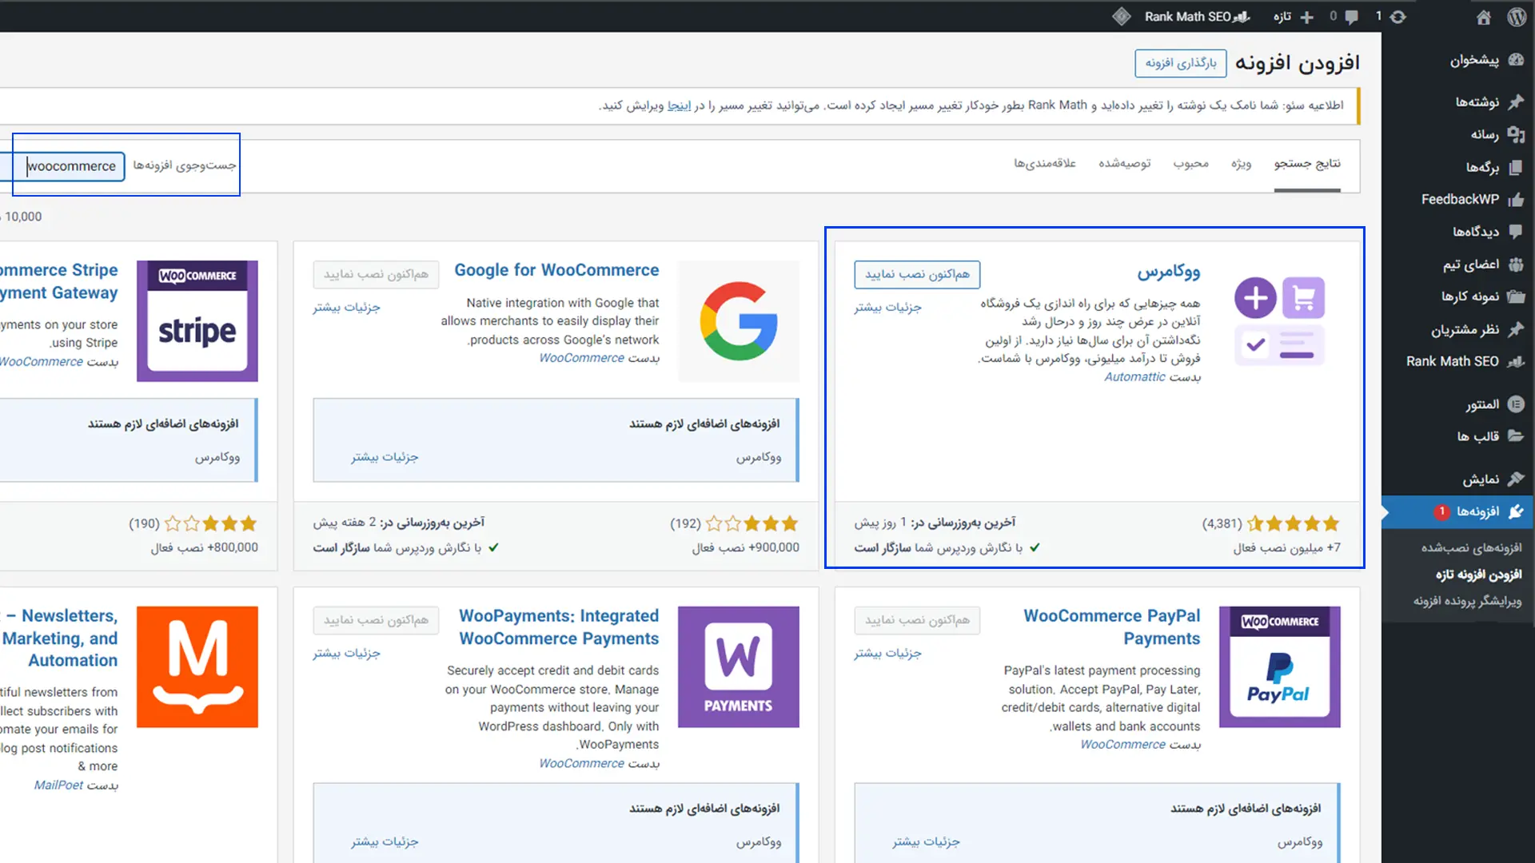The image size is (1535, 863).
Task: Click the pin icon next to نظر مشتریان
Action: tap(1516, 329)
